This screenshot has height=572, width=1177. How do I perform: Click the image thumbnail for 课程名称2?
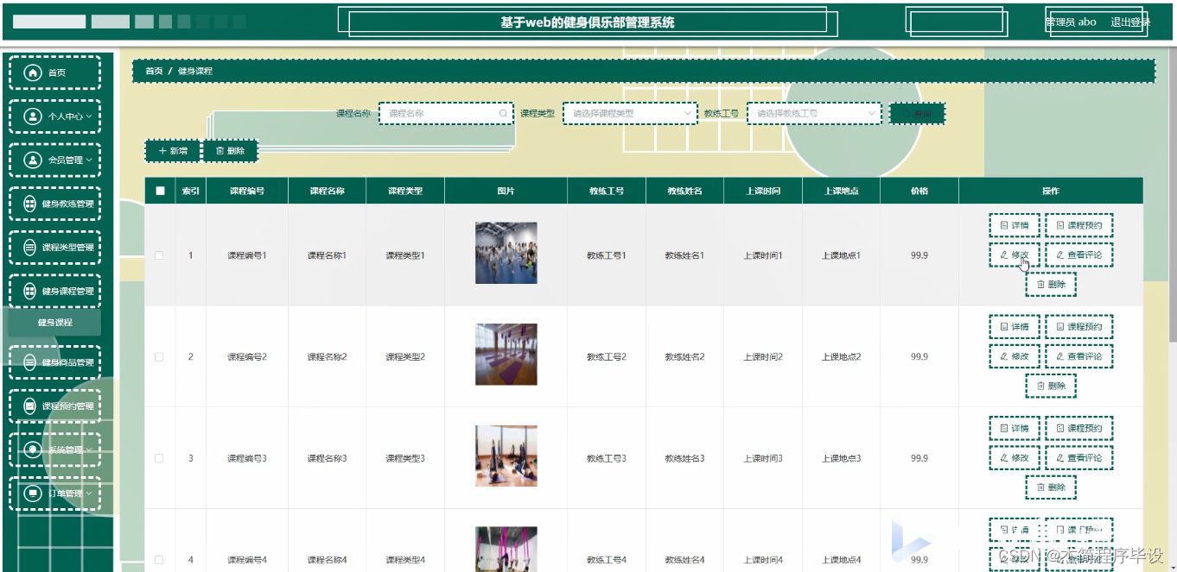click(505, 355)
